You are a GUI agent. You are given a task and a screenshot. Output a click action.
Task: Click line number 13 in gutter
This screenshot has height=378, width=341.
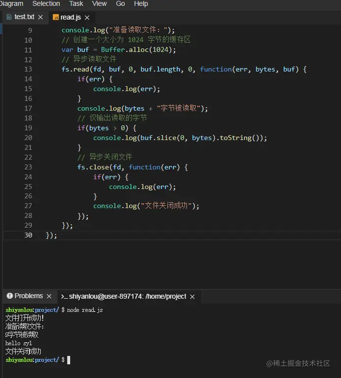click(28, 69)
